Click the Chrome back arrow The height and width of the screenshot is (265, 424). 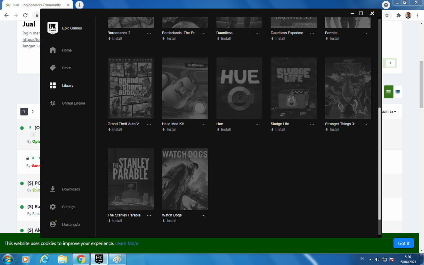[x=6, y=15]
